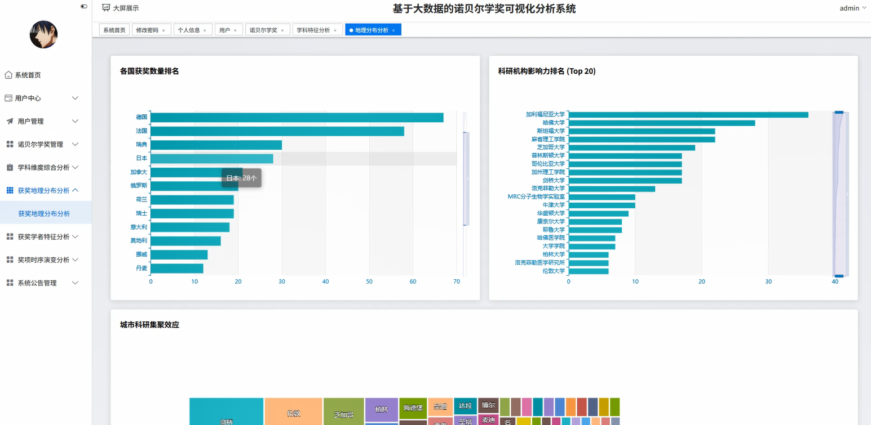This screenshot has width=871, height=425.
Task: Click the country ranking chart zoom slider
Action: 466,179
